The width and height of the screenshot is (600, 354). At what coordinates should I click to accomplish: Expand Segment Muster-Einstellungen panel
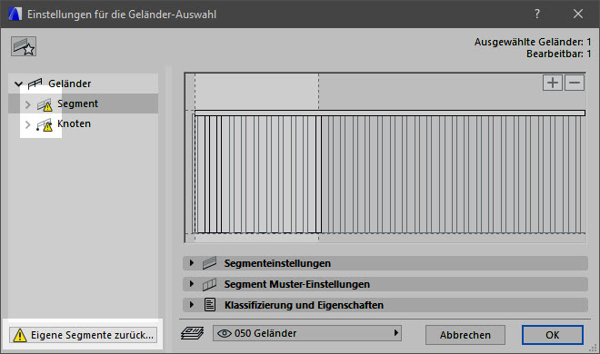pyautogui.click(x=192, y=284)
